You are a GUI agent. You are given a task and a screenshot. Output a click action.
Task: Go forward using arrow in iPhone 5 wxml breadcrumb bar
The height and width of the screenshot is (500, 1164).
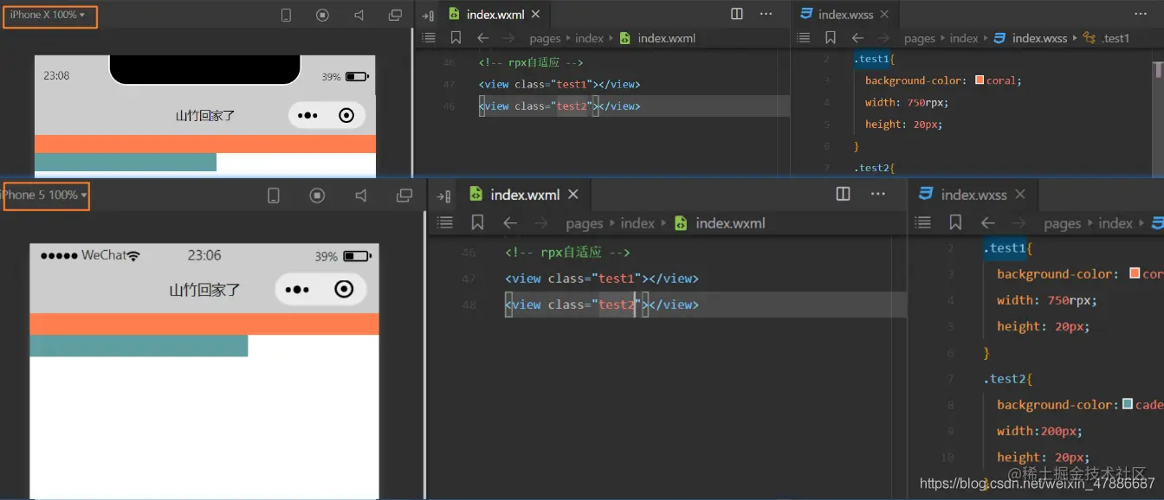pos(541,223)
